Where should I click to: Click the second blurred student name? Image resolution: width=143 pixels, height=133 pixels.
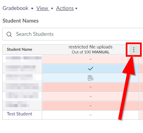(21, 68)
